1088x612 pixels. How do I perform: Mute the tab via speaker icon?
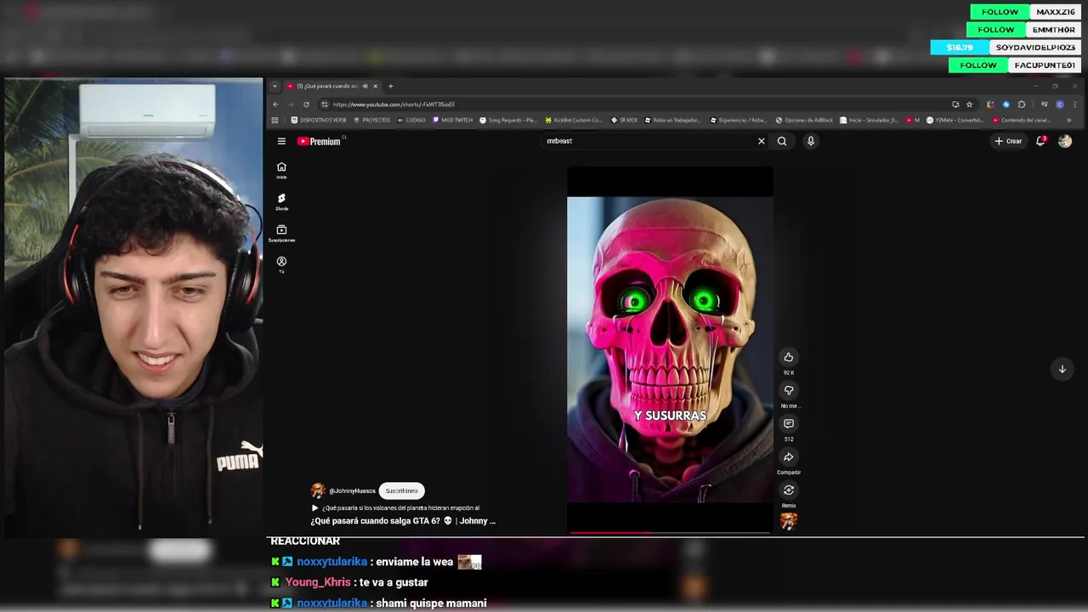[365, 86]
